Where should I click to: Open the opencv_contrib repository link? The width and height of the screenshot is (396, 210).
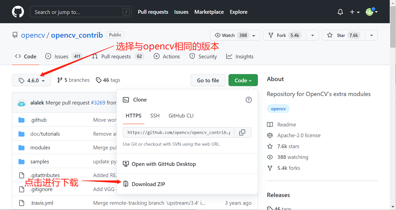(77, 35)
